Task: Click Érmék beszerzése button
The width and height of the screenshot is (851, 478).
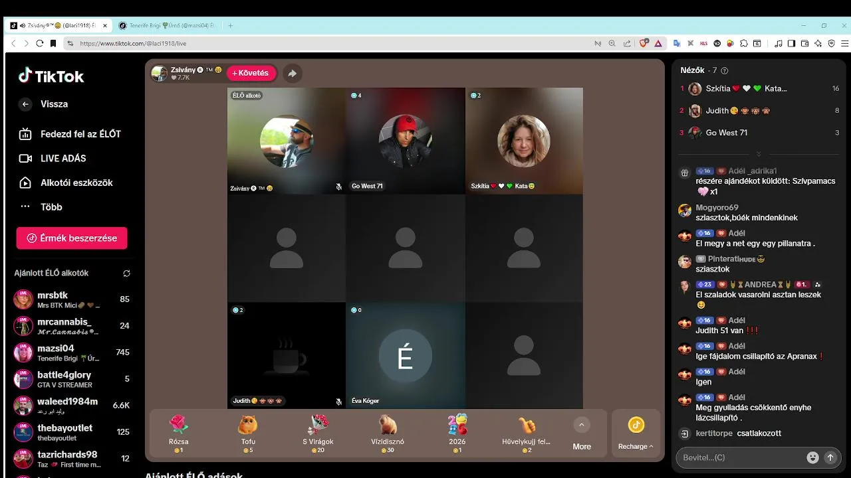Action: pos(72,238)
